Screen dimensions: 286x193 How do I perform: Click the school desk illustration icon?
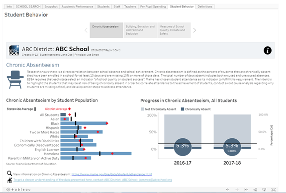(x=15, y=80)
